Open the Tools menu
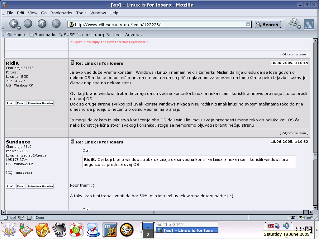The image size is (319, 239). click(81, 13)
